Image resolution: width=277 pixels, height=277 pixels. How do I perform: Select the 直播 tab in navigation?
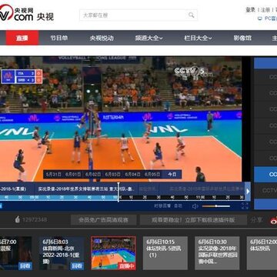22,38
